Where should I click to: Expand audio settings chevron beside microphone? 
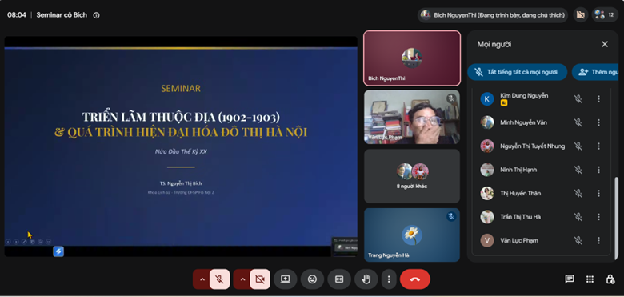coord(202,279)
